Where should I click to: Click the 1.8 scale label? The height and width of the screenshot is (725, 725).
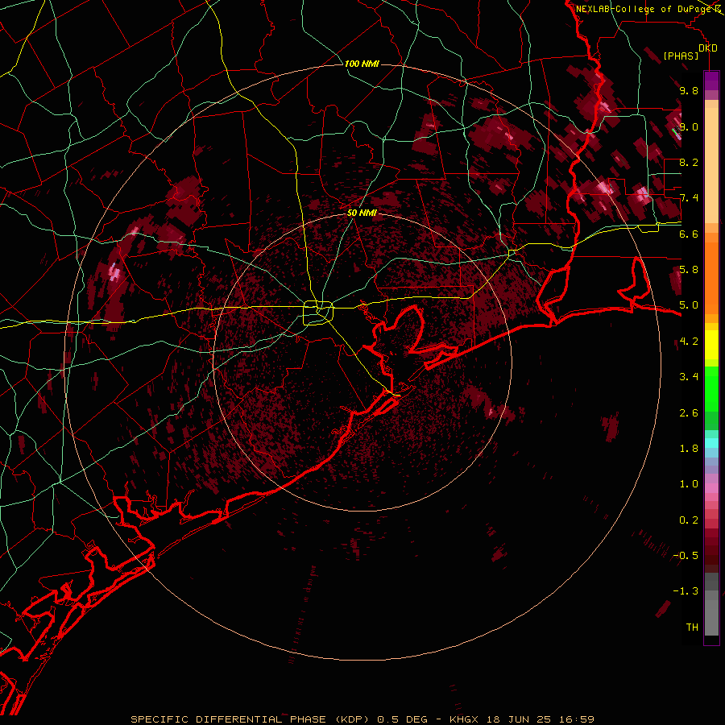click(x=689, y=449)
